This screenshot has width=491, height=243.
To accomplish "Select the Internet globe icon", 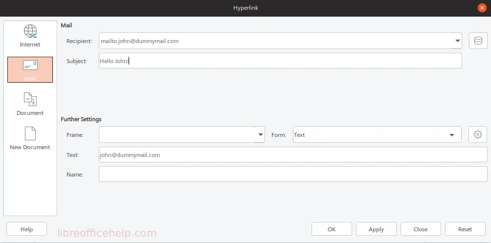I will [x=30, y=32].
